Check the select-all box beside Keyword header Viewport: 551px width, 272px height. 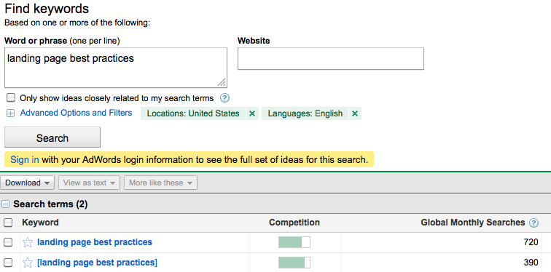[x=8, y=223]
